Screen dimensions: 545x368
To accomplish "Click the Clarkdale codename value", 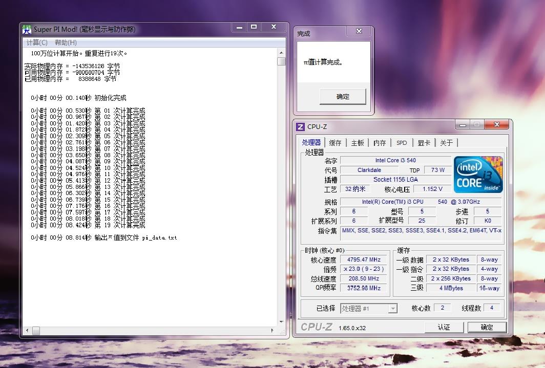I will [369, 170].
